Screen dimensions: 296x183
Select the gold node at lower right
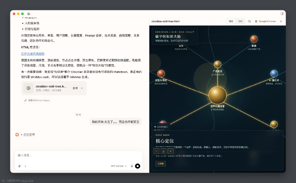(274, 124)
